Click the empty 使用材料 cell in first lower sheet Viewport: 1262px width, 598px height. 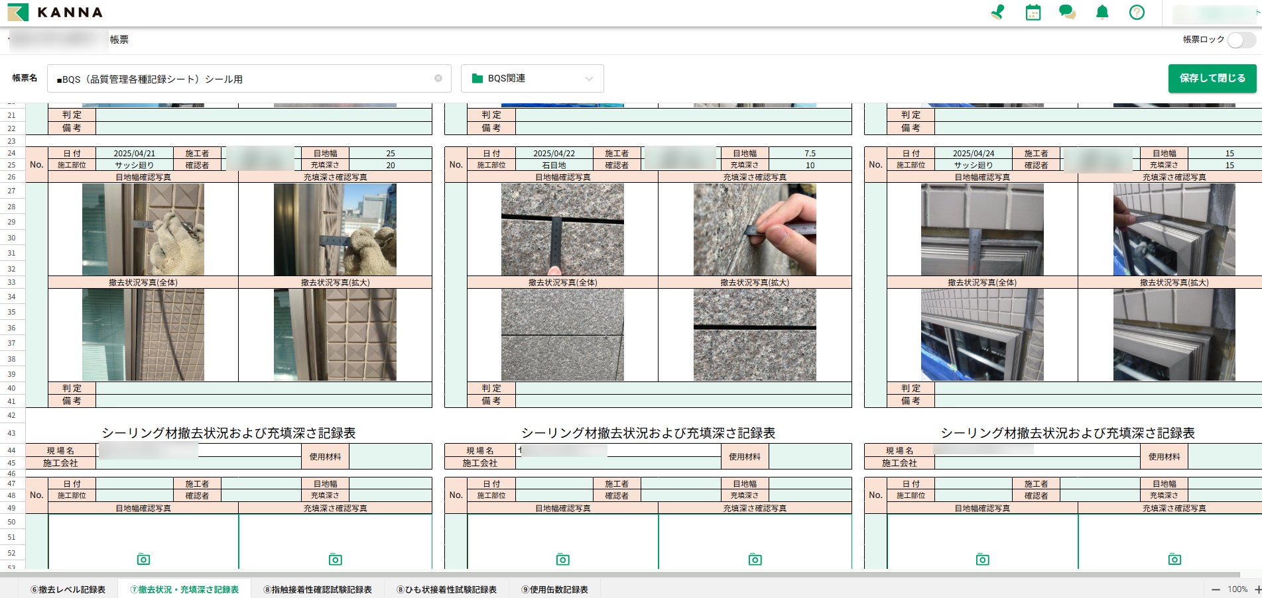click(x=391, y=456)
